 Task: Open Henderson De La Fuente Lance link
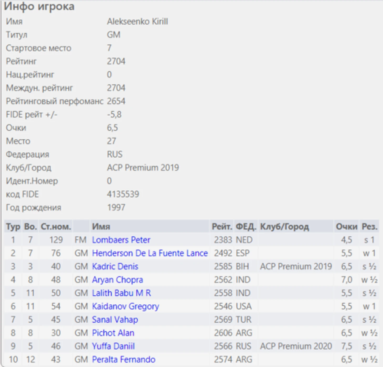(150, 253)
